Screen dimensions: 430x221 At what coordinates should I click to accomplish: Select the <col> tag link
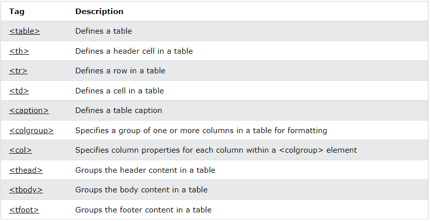[20, 150]
